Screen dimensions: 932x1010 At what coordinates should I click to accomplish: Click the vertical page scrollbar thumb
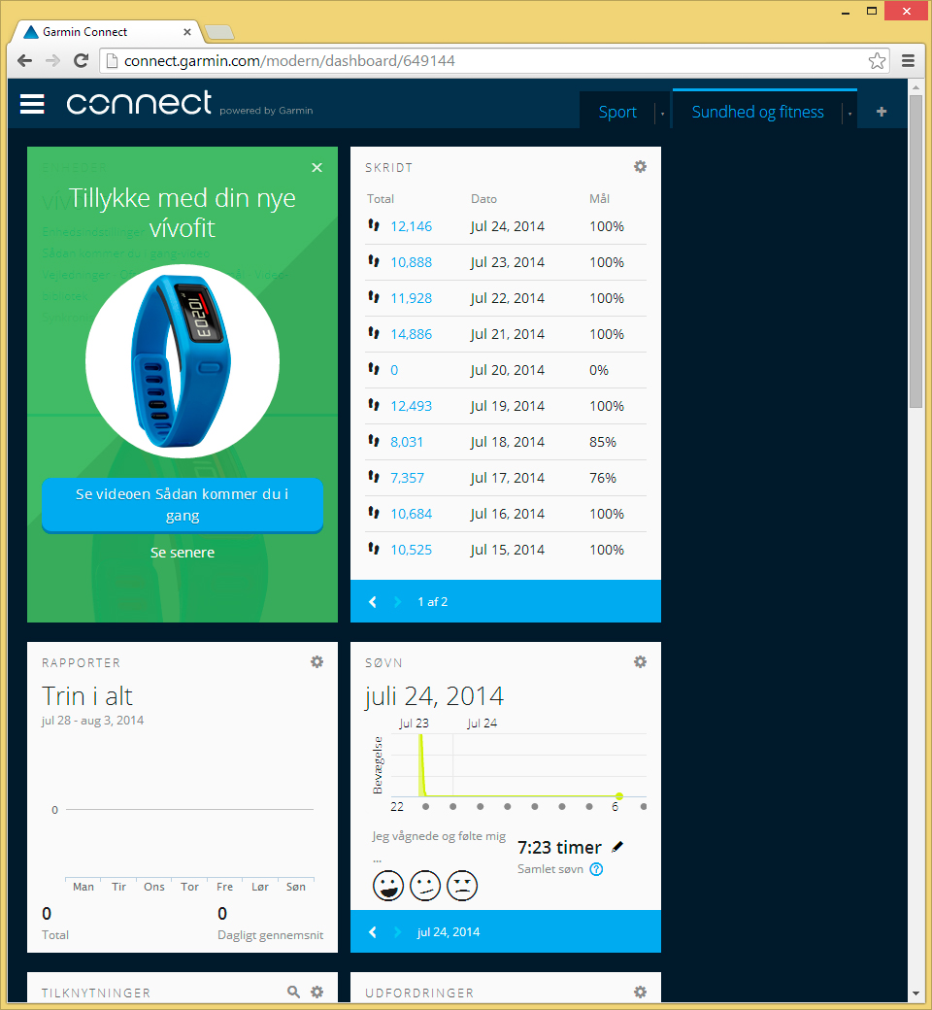click(x=915, y=252)
